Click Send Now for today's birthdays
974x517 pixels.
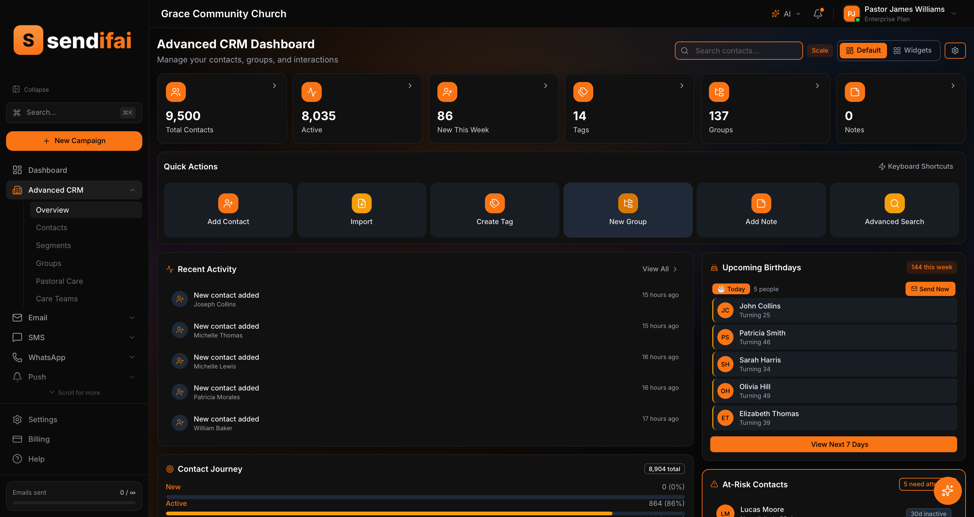coord(930,289)
